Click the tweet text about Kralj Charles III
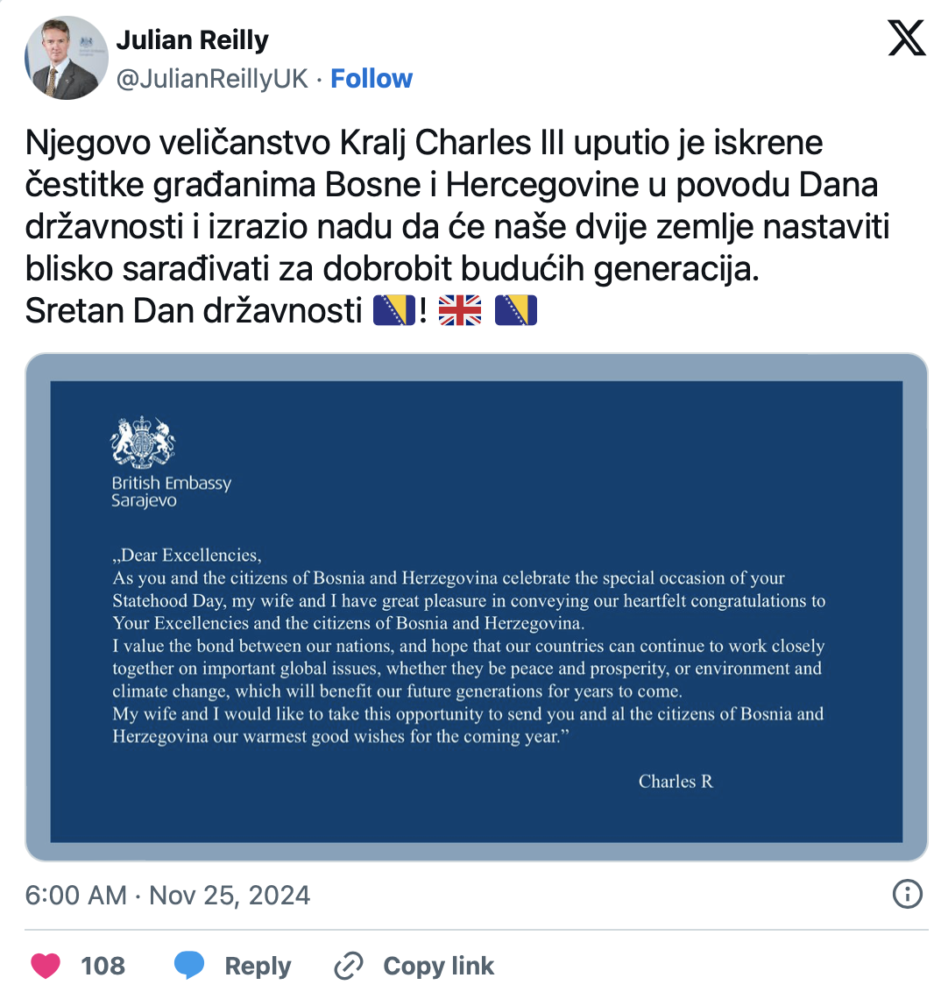Screen dimensions: 934x992 (x=456, y=205)
